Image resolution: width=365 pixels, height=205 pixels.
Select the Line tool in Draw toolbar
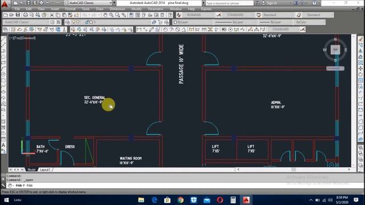pyautogui.click(x=3, y=39)
